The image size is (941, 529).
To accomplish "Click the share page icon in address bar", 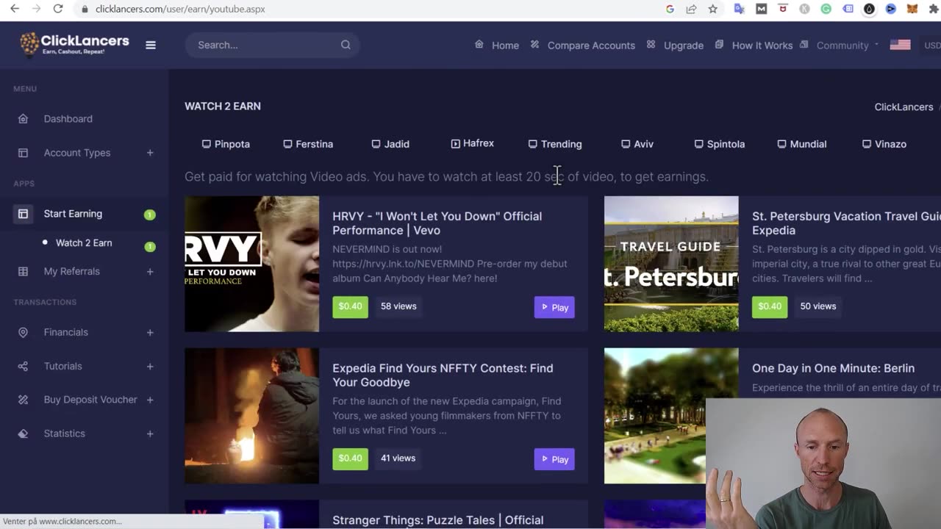I will point(691,9).
